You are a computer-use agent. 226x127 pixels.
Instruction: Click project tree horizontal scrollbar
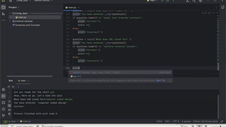[x=30, y=76]
